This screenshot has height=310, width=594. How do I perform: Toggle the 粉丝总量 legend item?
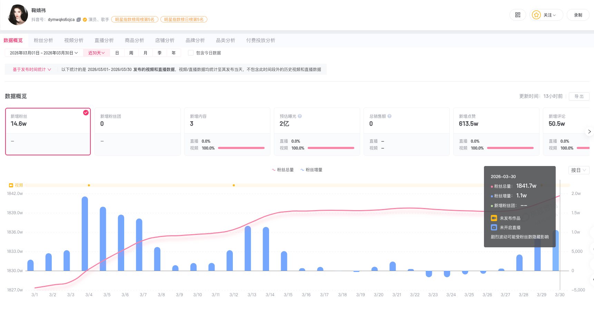283,170
